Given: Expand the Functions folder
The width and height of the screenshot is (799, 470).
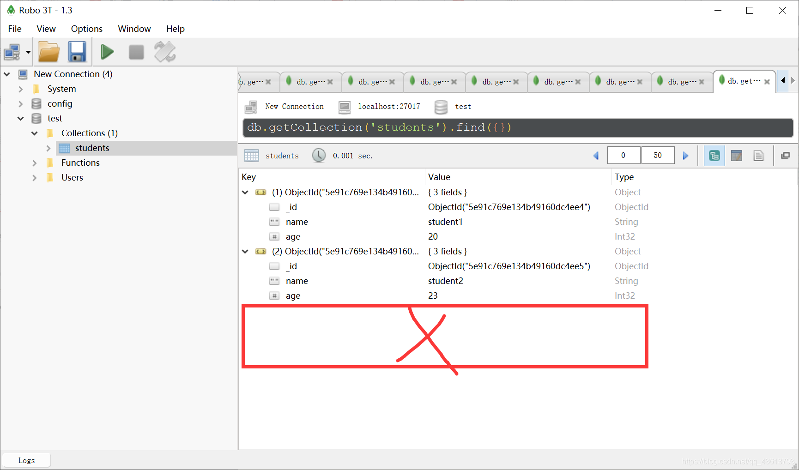Looking at the screenshot, I should pyautogui.click(x=35, y=163).
